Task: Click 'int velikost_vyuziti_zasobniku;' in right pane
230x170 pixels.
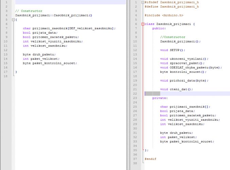Action: tap(190, 120)
